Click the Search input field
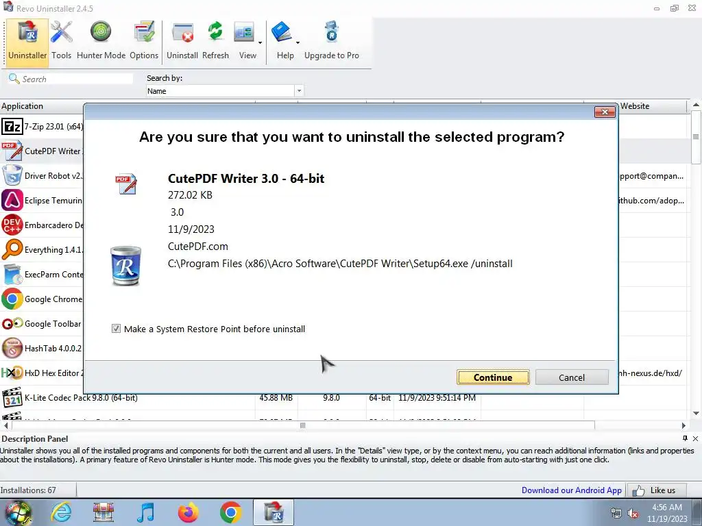This screenshot has width=702, height=526. (x=77, y=79)
